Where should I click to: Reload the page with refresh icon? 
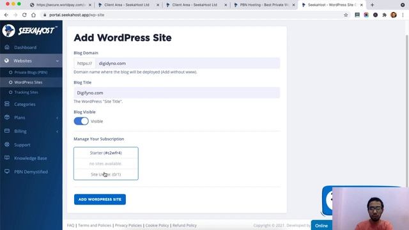tap(24, 15)
